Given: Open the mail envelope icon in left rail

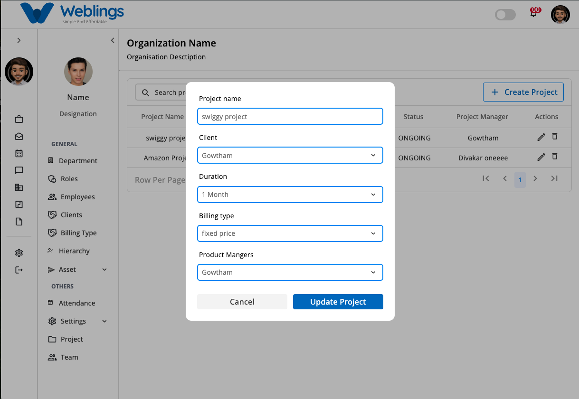Looking at the screenshot, I should [x=19, y=136].
